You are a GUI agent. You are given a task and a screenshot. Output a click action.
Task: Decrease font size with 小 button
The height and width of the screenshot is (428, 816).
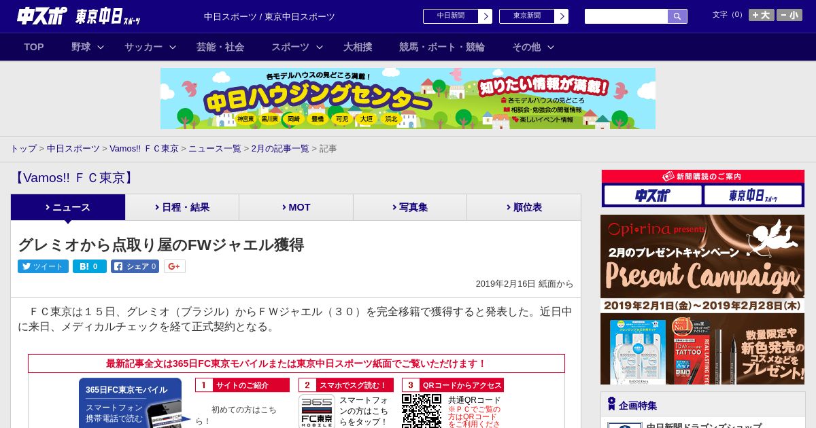(x=789, y=15)
